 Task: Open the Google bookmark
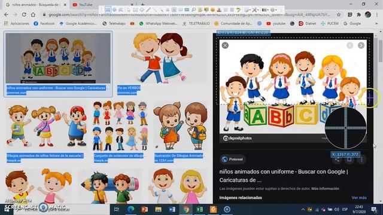(352, 23)
